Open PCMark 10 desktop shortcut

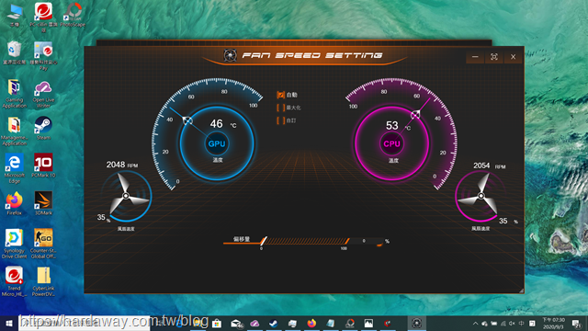coord(43,165)
